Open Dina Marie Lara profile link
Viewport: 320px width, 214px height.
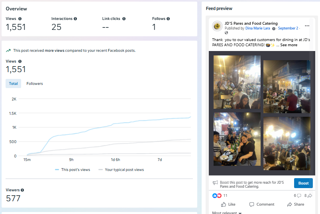tap(259, 28)
